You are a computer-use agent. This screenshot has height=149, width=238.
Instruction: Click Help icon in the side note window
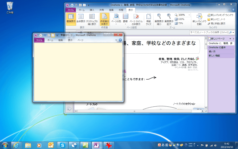[120, 40]
